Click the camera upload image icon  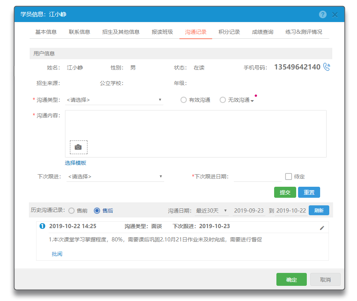78,147
